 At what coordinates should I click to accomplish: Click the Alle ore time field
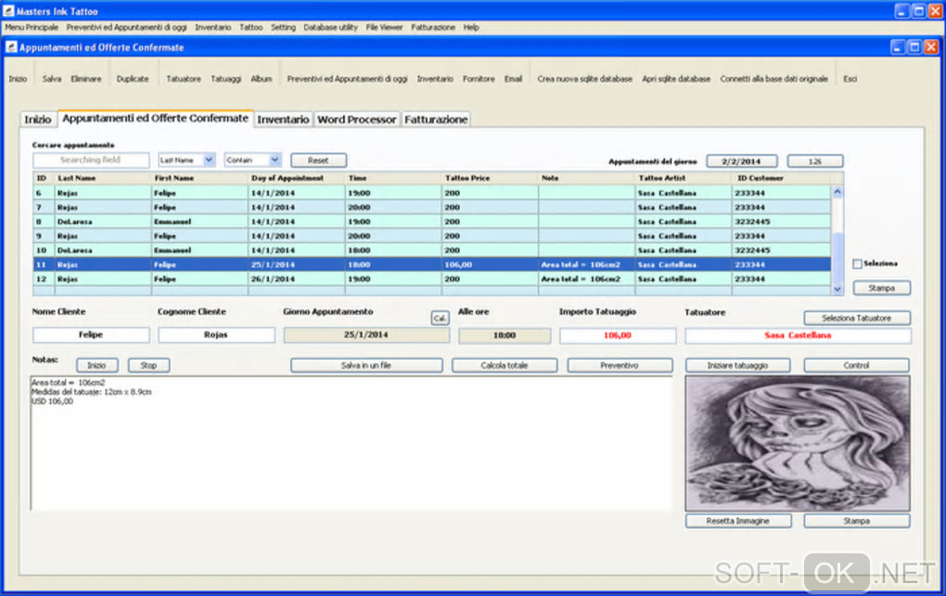(505, 336)
